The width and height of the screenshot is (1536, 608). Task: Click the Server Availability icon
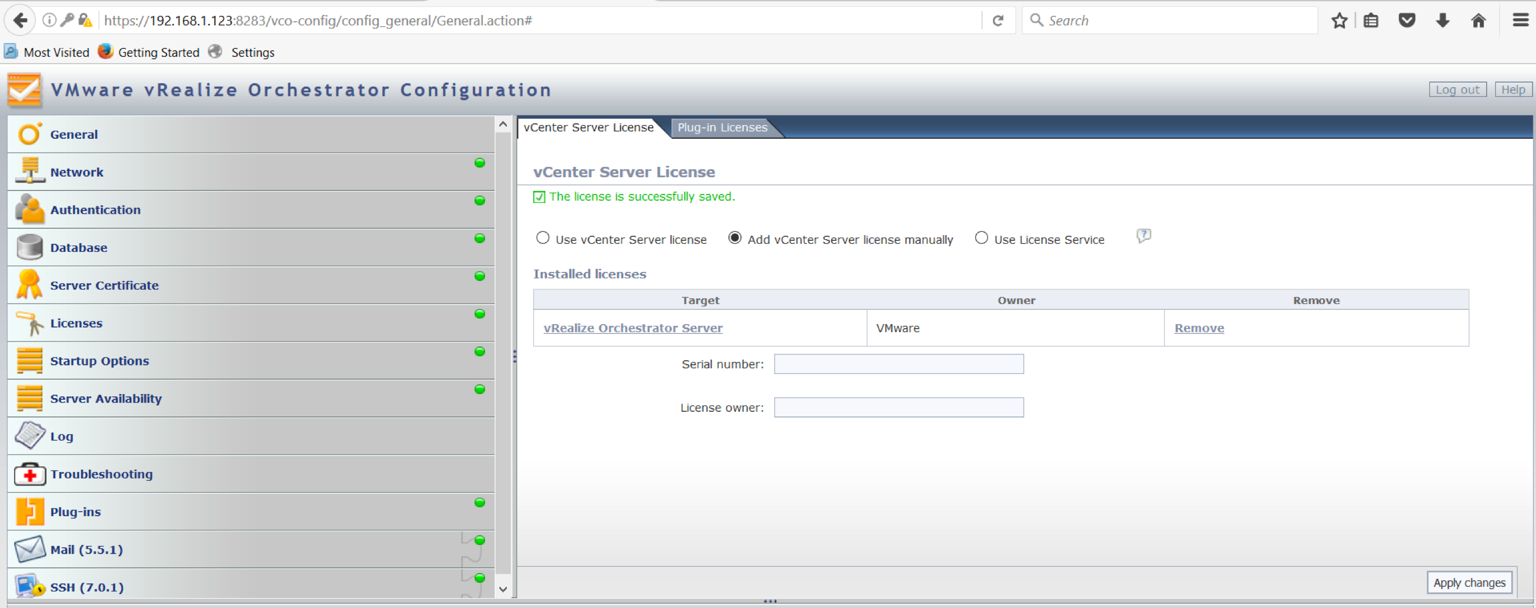coord(29,397)
